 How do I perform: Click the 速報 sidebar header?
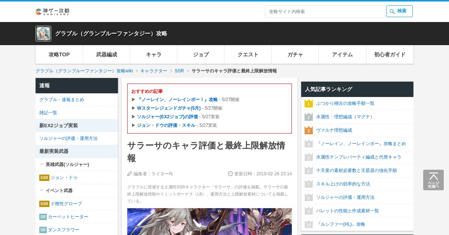point(77,85)
